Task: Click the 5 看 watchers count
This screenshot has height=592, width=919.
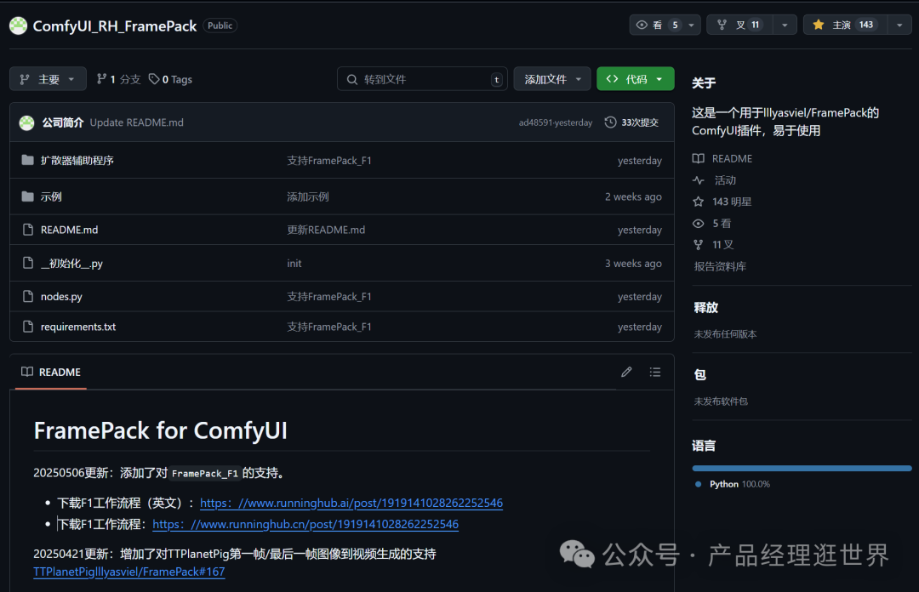Action: pyautogui.click(x=722, y=224)
